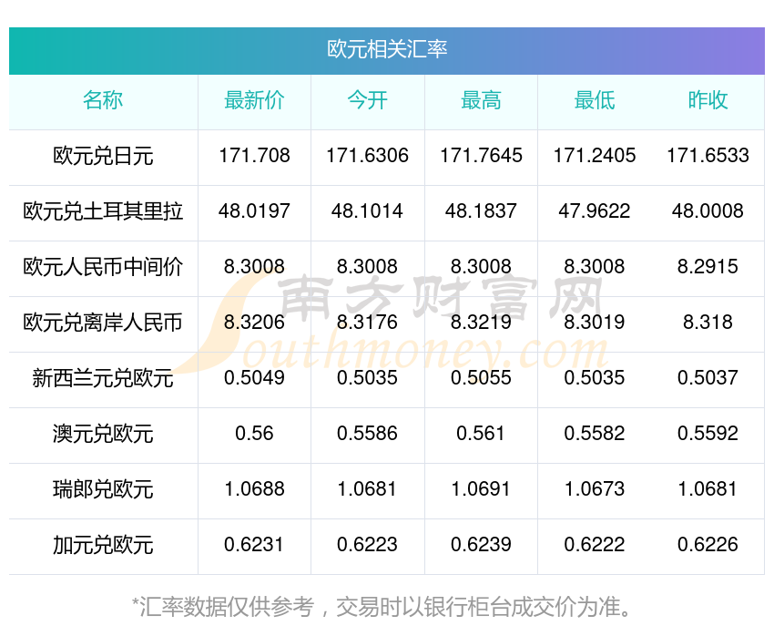Click the 新西兰元兑欧元 row name
Screen dimensions: 774x636
[x=103, y=378]
